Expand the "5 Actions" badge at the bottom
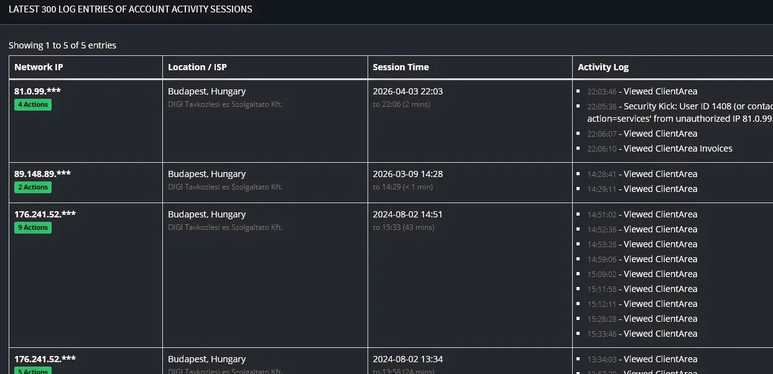This screenshot has height=374, width=773. pyautogui.click(x=31, y=370)
